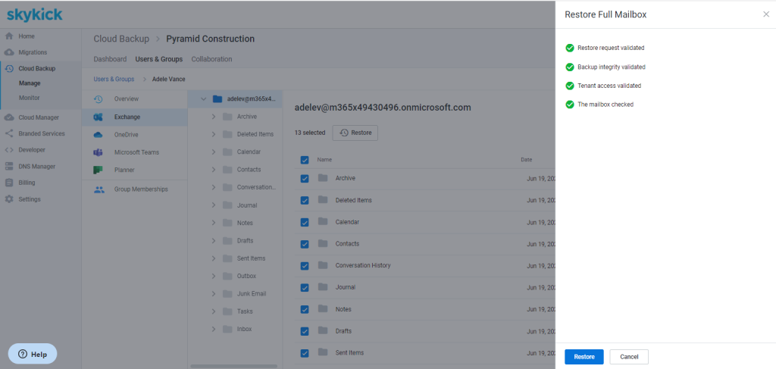Screen dimensions: 776x369
Task: Open the Help button
Action: pyautogui.click(x=33, y=354)
